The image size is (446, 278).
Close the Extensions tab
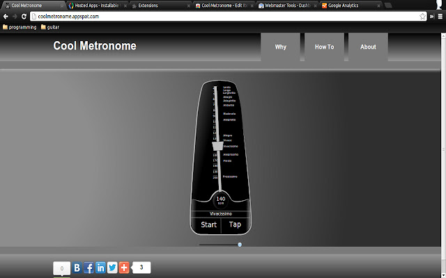[189, 6]
